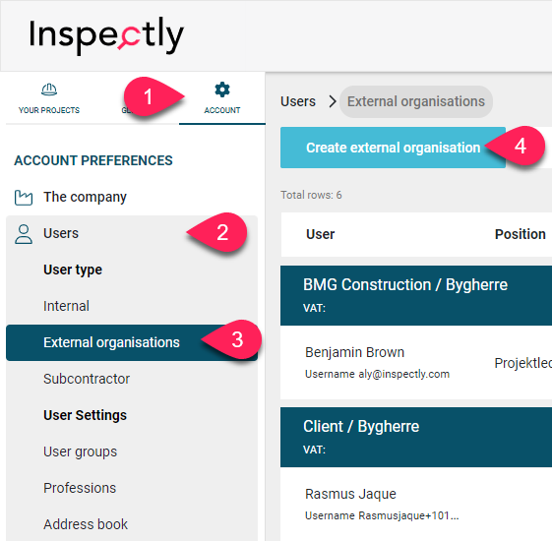Viewport: 552px width, 541px height.
Task: Open the Benjamin Brown user row
Action: [x=416, y=362]
